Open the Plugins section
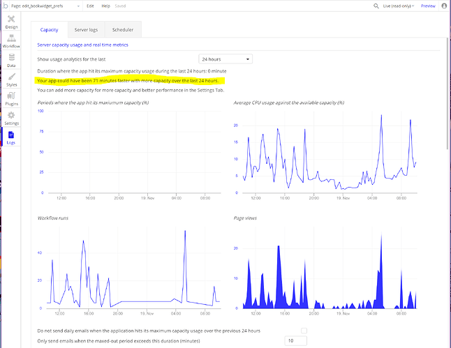Image resolution: width=451 pixels, height=348 pixels. (x=11, y=99)
